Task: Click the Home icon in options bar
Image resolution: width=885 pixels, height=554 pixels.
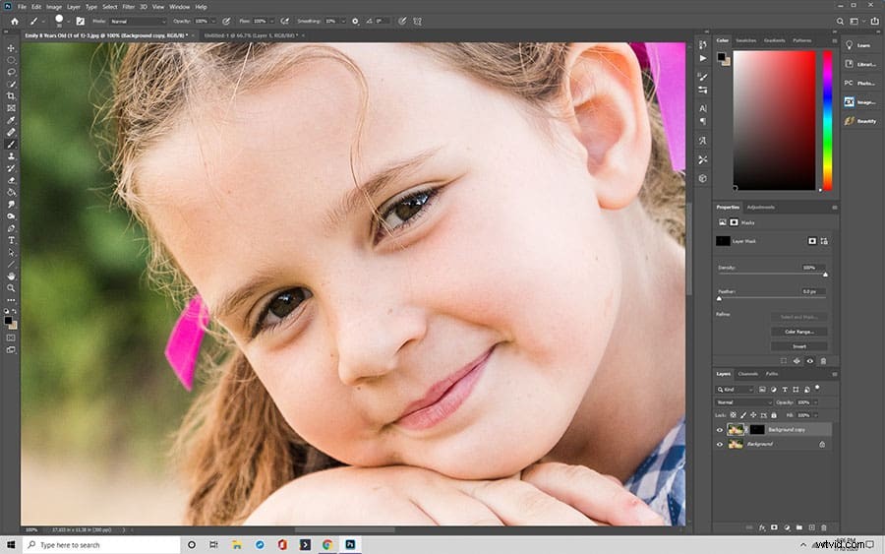Action: pyautogui.click(x=15, y=22)
